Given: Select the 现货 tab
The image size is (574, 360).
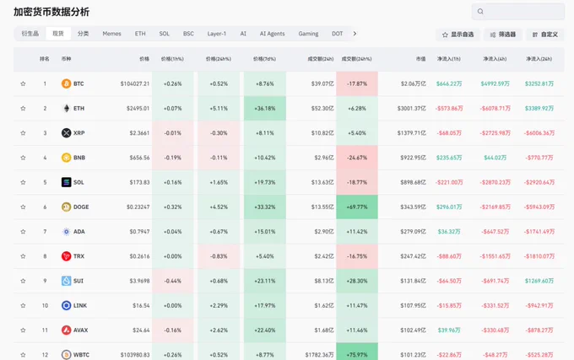Looking at the screenshot, I should [x=58, y=34].
